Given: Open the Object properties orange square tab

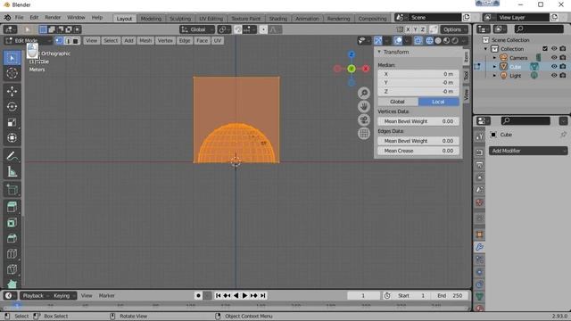Looking at the screenshot, I should pos(480,235).
